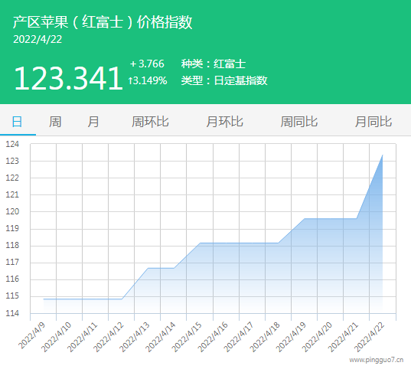411x369 pixels.
Task: Open the 月 monthly tab
Action: click(93, 122)
